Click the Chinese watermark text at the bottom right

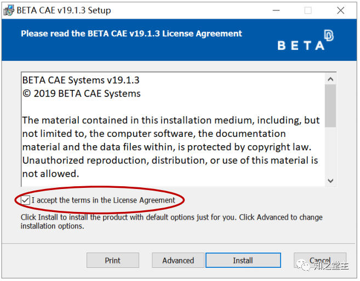pyautogui.click(x=332, y=266)
